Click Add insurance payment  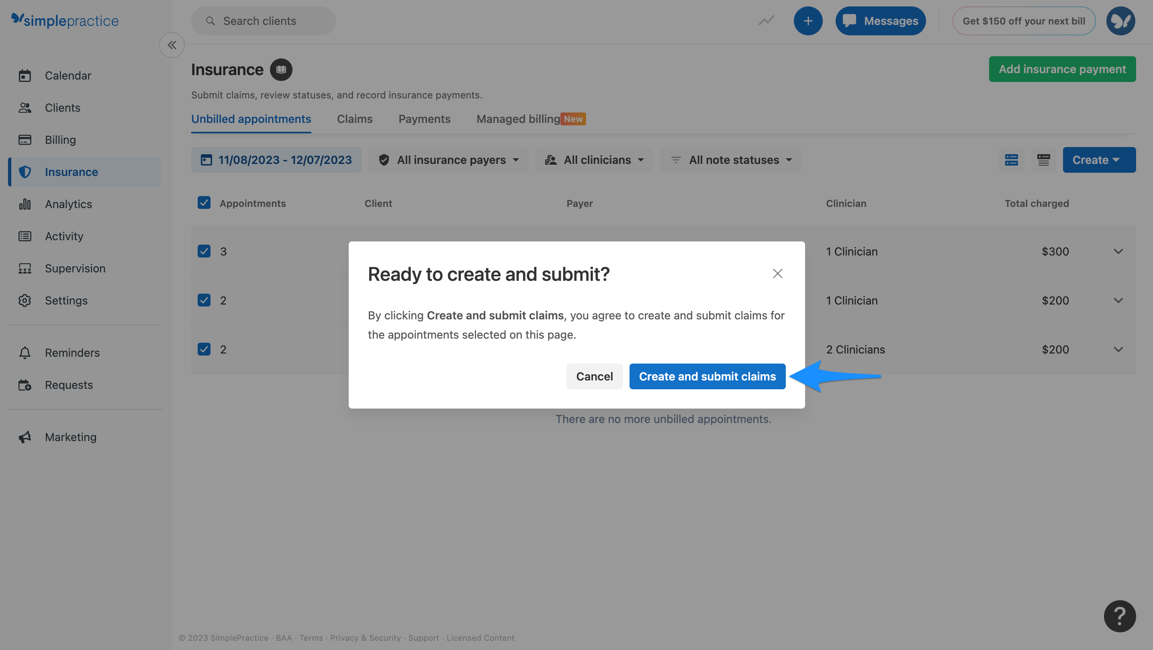[x=1062, y=69]
